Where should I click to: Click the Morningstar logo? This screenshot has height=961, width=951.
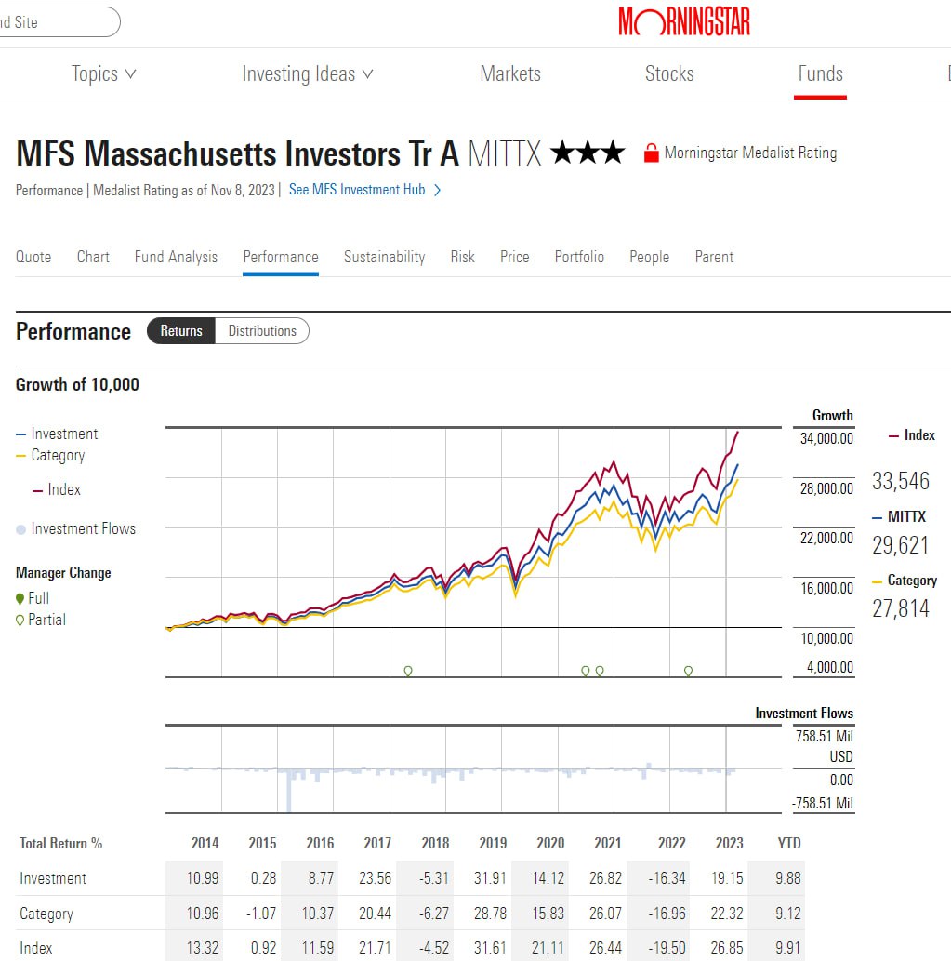[x=684, y=21]
